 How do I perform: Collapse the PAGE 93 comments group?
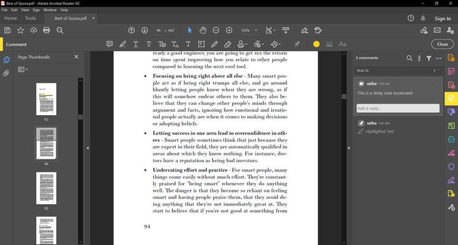coord(437,71)
